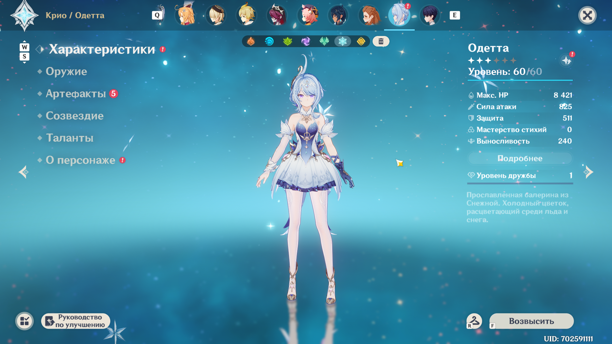Click the Одетта character name heading
612x344 pixels.
coord(488,48)
